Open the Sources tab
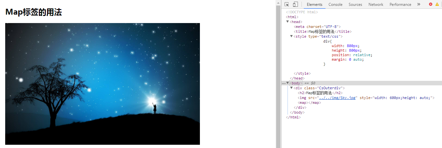Screen dimensions: 442x148 [355, 4]
